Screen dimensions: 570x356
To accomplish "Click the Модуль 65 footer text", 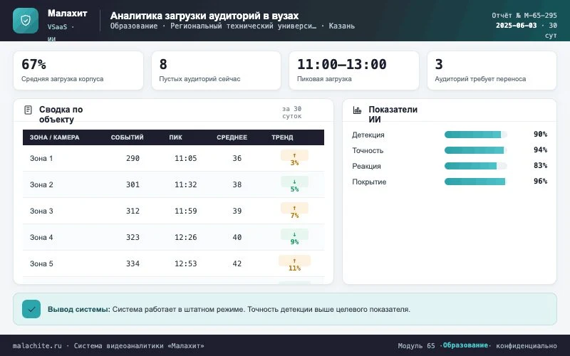I will tap(416, 345).
